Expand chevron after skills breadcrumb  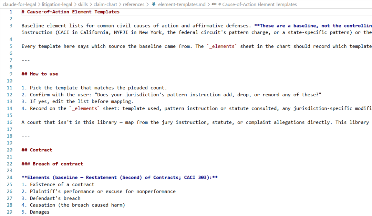pos(91,4)
